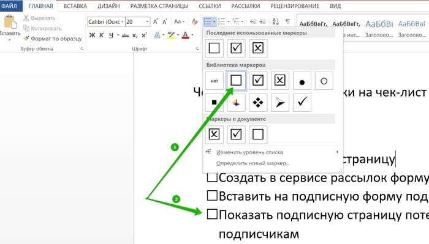Apply strikethrough with the abc icon
The image size is (429, 244).
(125, 35)
